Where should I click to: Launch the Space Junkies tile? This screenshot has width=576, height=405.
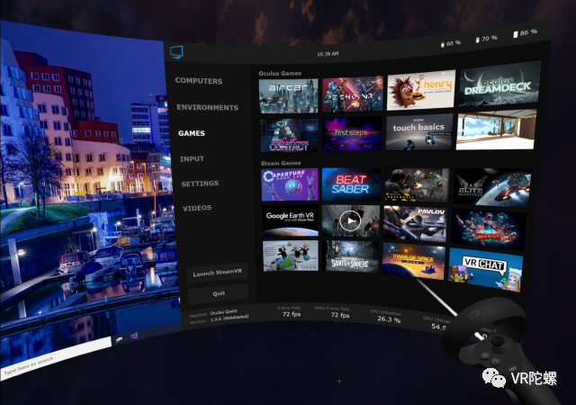pyautogui.click(x=488, y=229)
